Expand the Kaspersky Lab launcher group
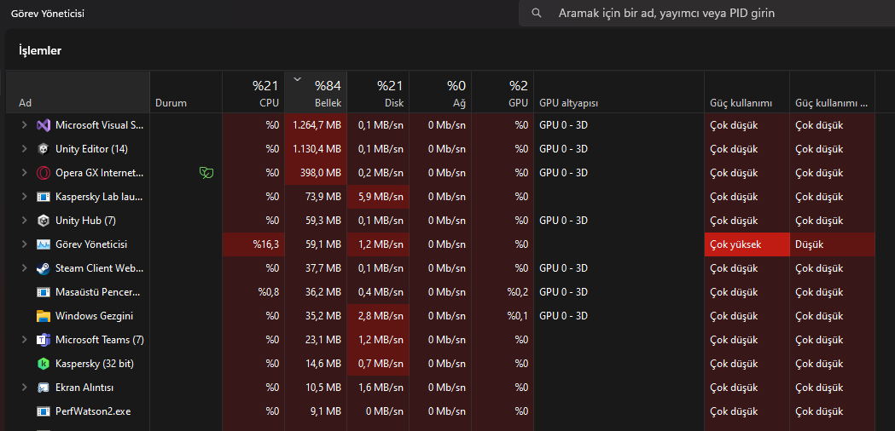 (x=24, y=197)
